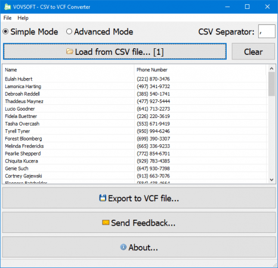Click the Export to VCF file button
This screenshot has width=278, height=268.
pyautogui.click(x=139, y=198)
